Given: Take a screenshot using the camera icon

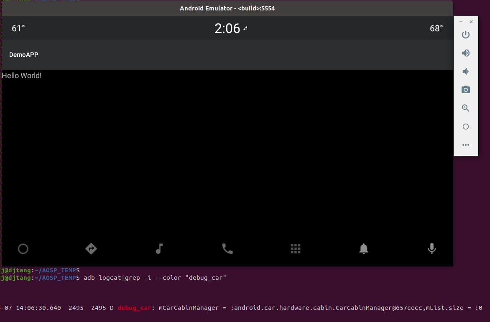Looking at the screenshot, I should pyautogui.click(x=466, y=89).
